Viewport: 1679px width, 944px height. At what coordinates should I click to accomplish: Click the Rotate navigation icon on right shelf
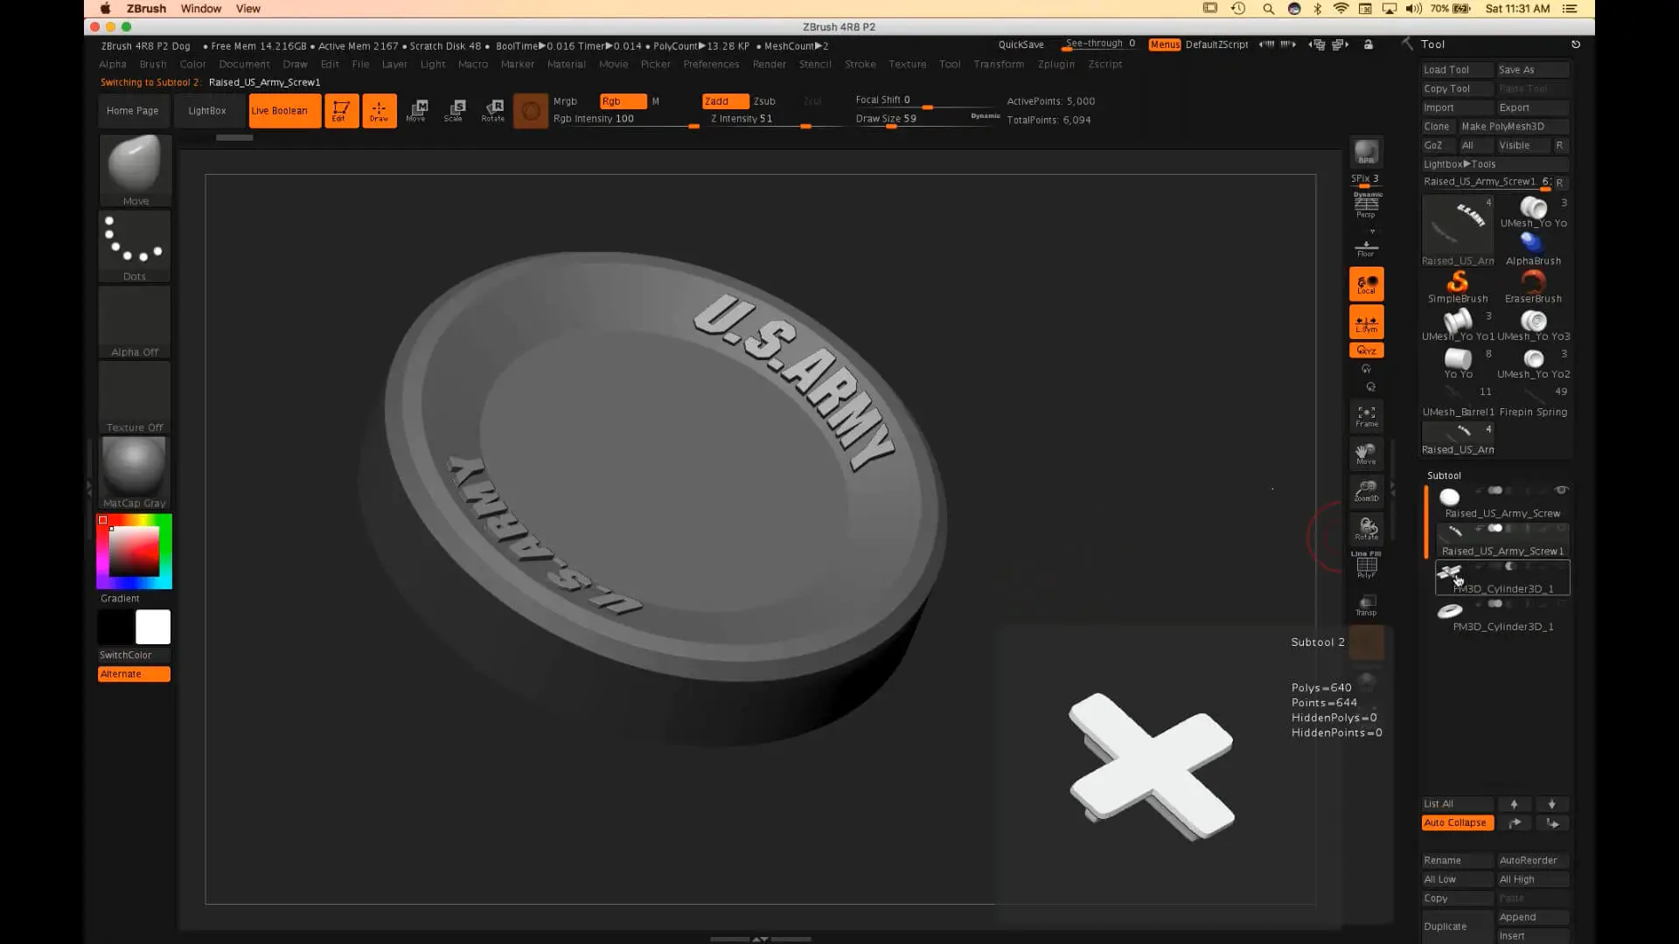[1366, 529]
